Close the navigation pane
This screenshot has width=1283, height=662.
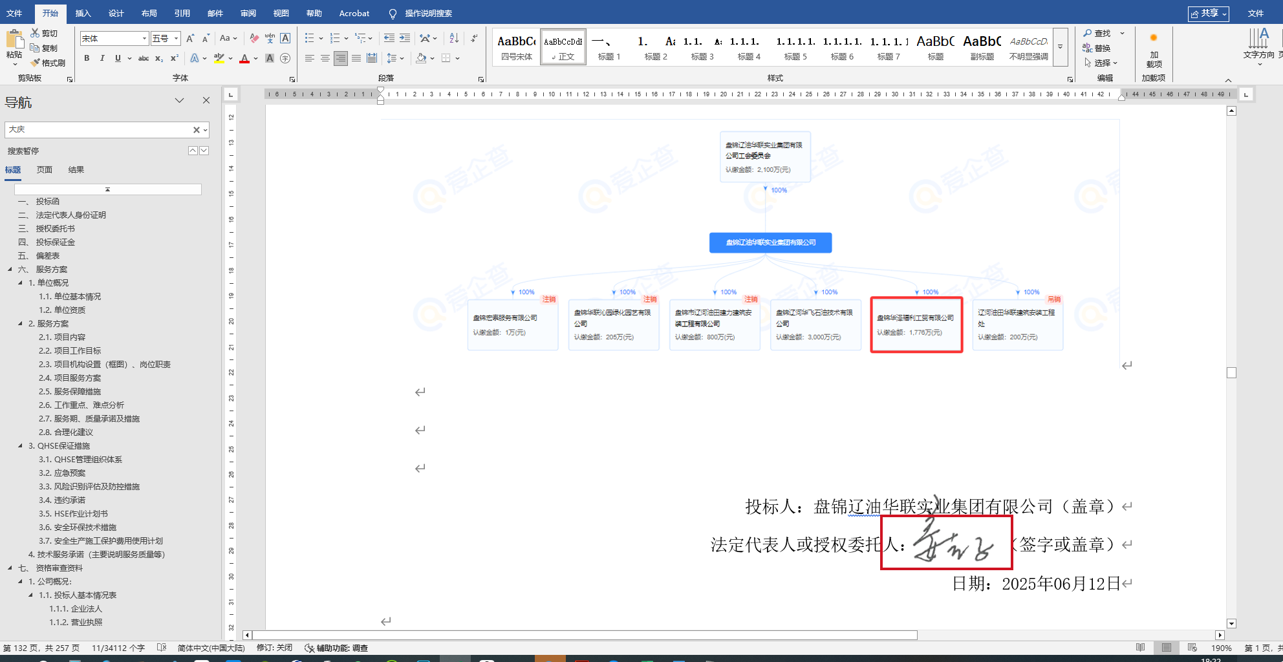[206, 100]
